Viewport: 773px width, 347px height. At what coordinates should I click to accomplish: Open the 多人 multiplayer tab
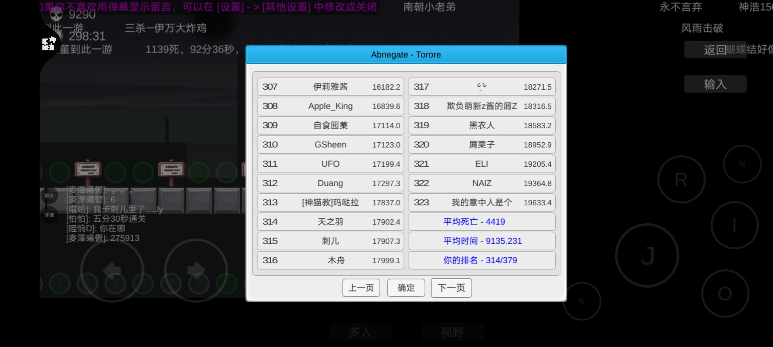(360, 332)
